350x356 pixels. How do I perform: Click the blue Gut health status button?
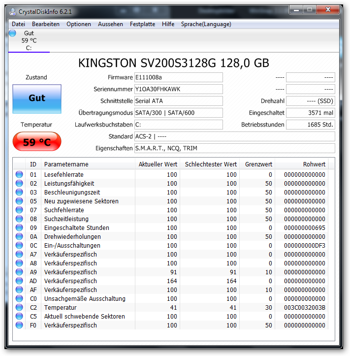click(x=37, y=99)
